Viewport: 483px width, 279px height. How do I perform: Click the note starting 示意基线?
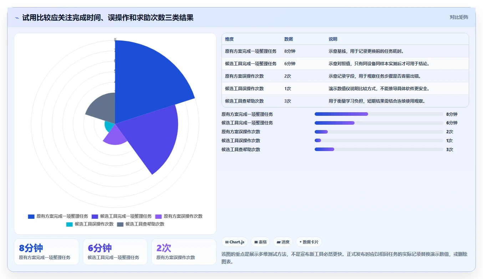coord(366,51)
